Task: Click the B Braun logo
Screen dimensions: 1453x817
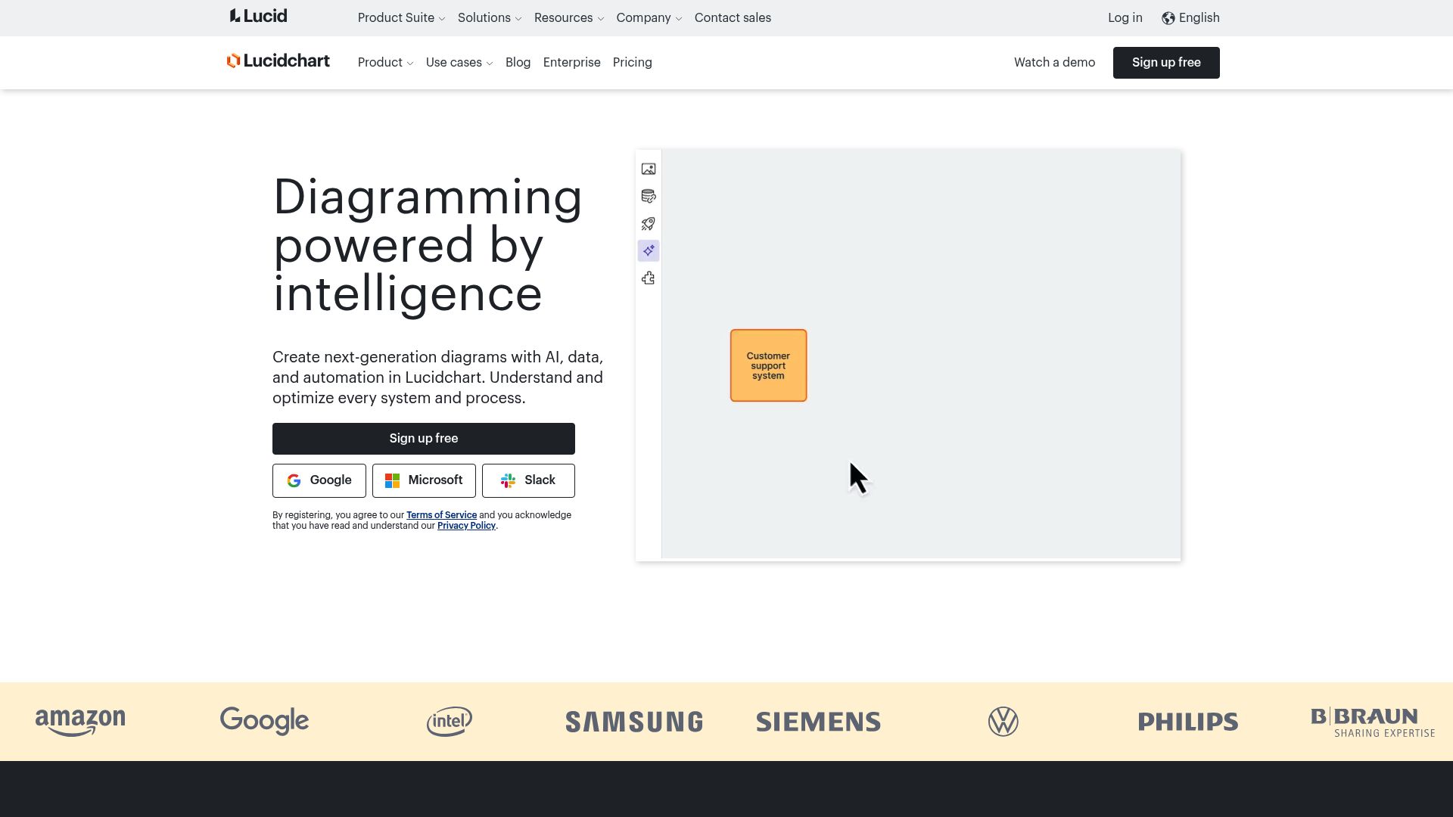Action: click(x=1373, y=722)
